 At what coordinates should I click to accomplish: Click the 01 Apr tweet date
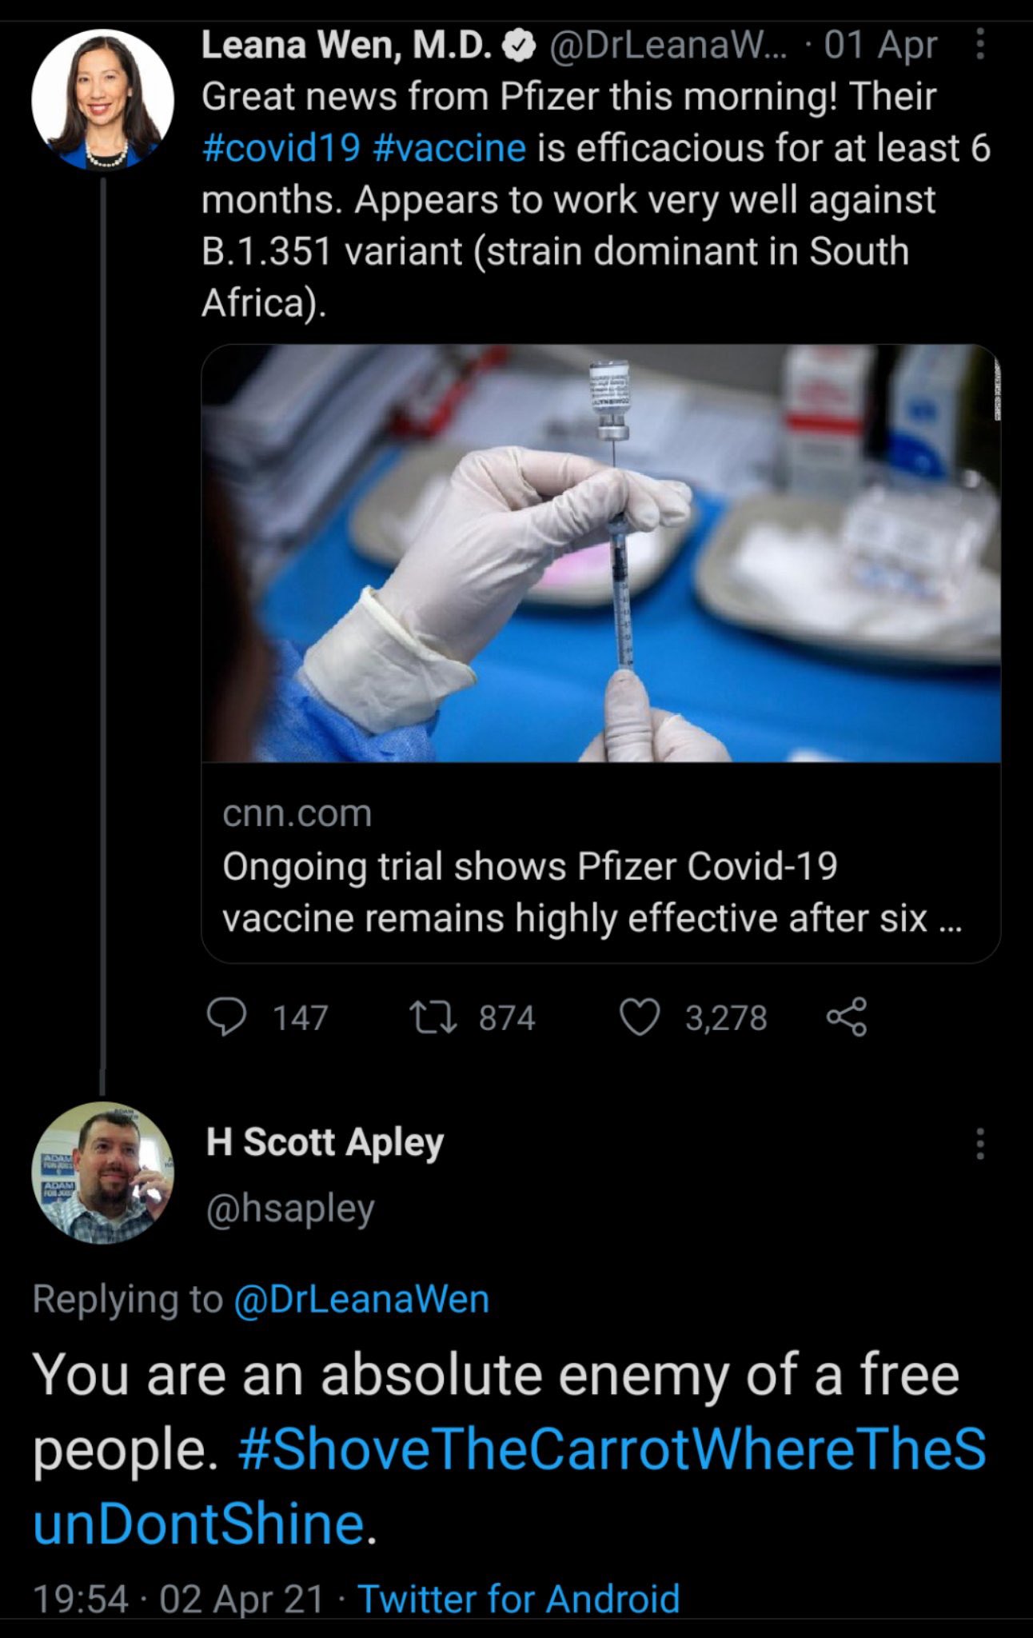tap(880, 46)
